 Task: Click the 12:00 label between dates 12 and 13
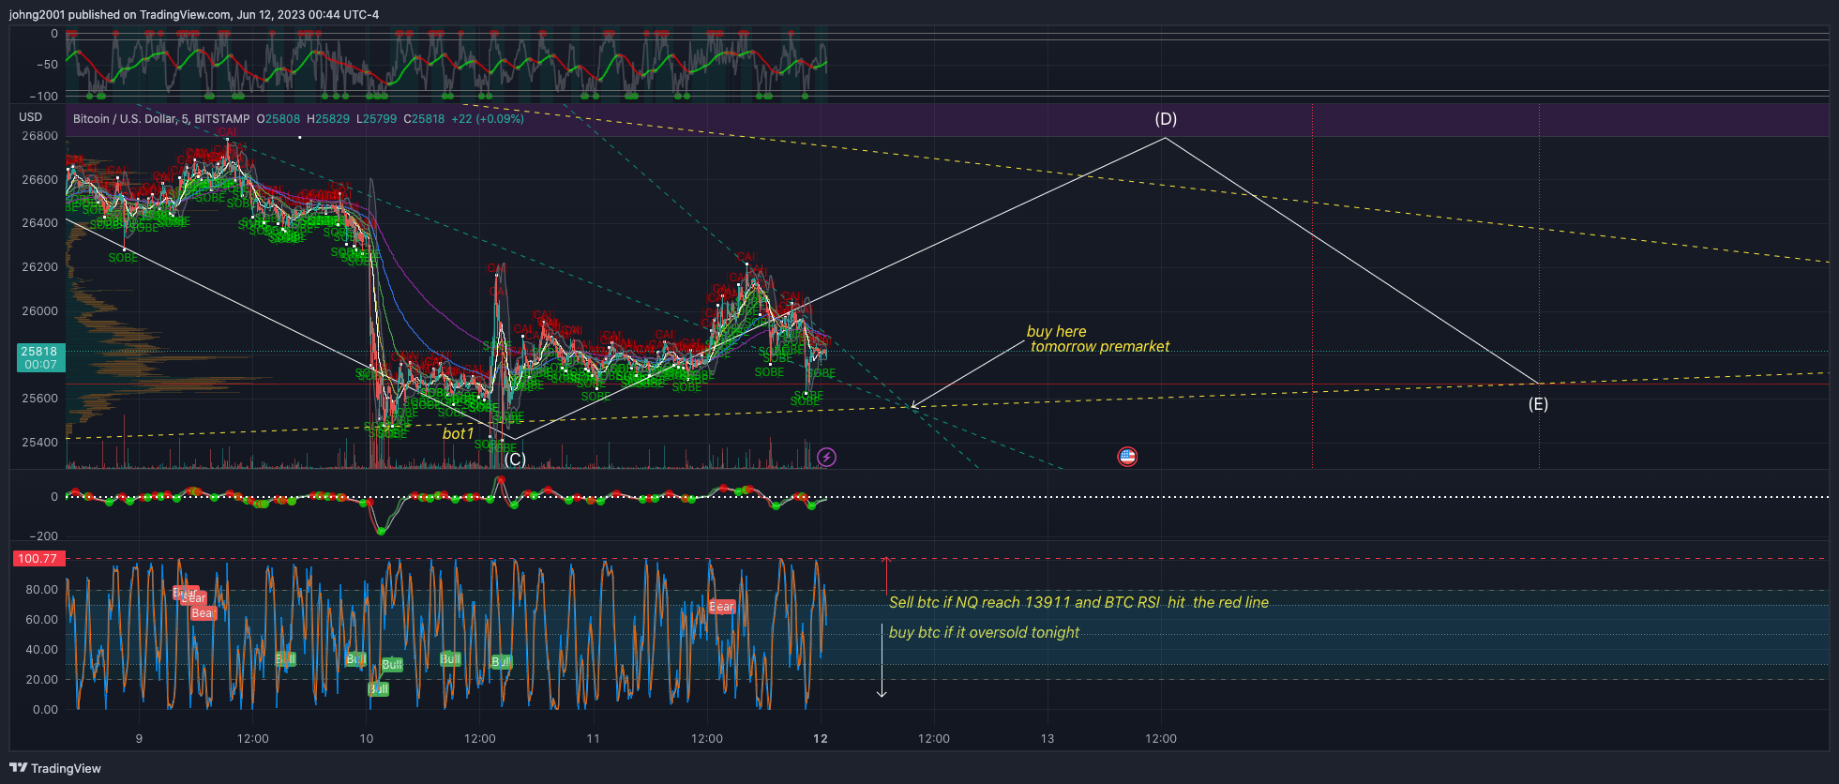click(934, 739)
